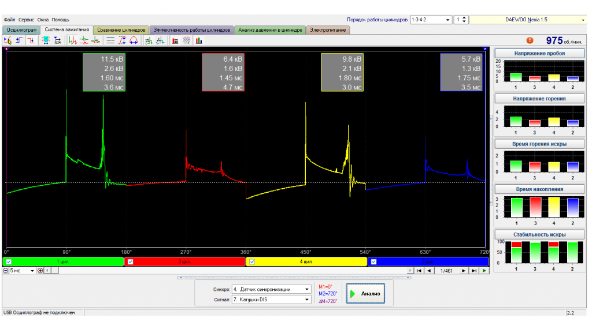Click the scrollbar left arrow next to zoom
Screen dimensions: 592x318
tap(47, 271)
